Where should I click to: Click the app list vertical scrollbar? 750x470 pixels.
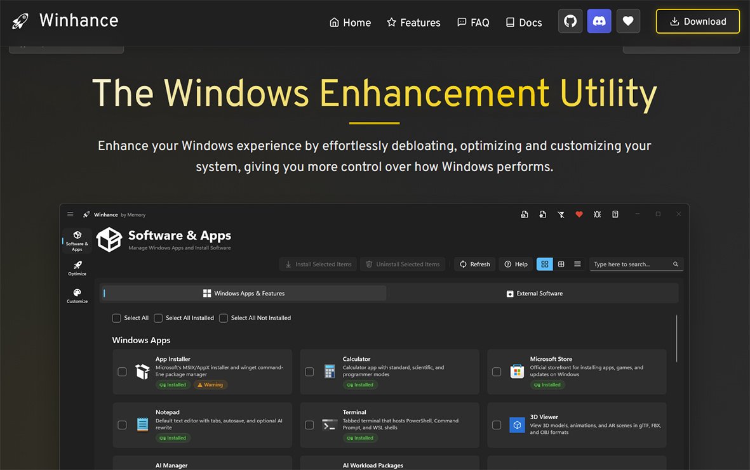click(x=676, y=338)
